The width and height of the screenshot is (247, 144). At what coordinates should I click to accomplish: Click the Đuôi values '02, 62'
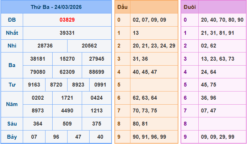(x=209, y=46)
